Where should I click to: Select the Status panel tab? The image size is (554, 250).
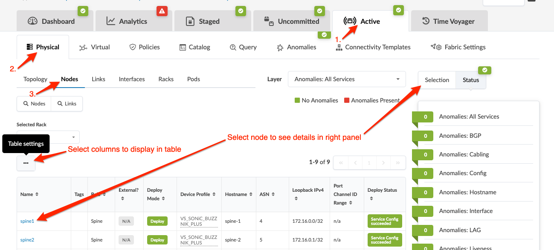(x=471, y=80)
